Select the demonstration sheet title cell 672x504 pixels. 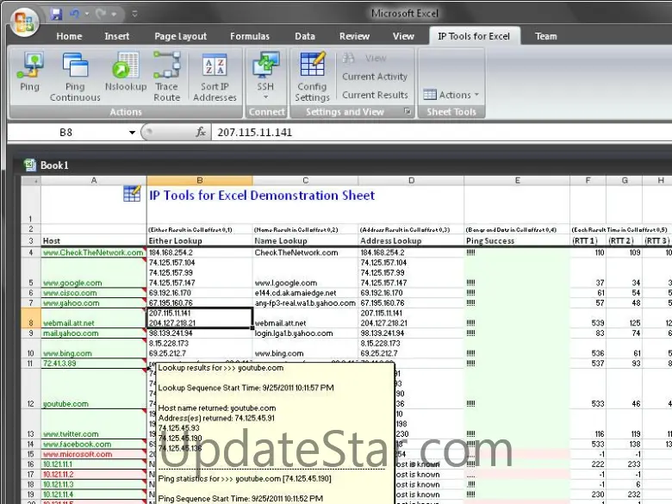(x=261, y=196)
